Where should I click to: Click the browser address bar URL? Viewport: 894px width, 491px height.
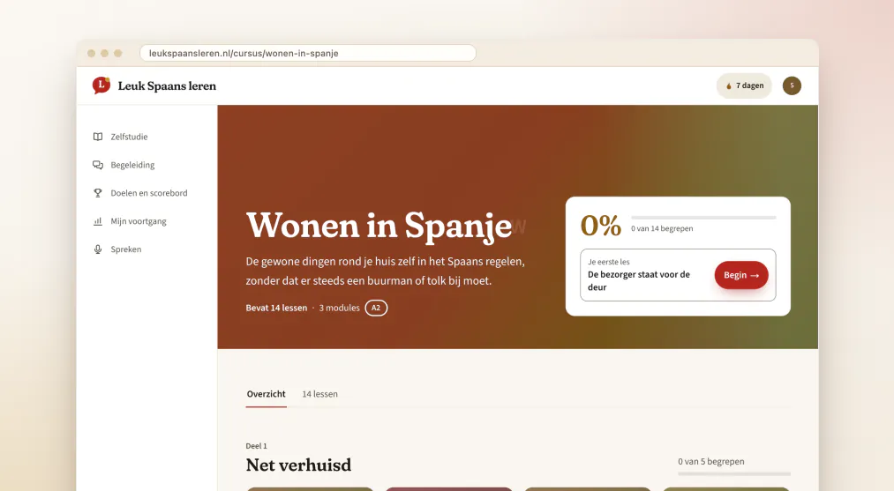(308, 53)
